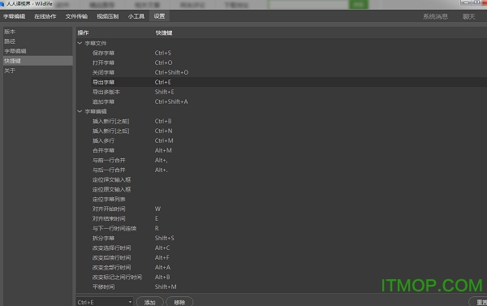Open the Ctrl+E shortcut combo box
This screenshot has height=306, width=487.
coord(105,302)
